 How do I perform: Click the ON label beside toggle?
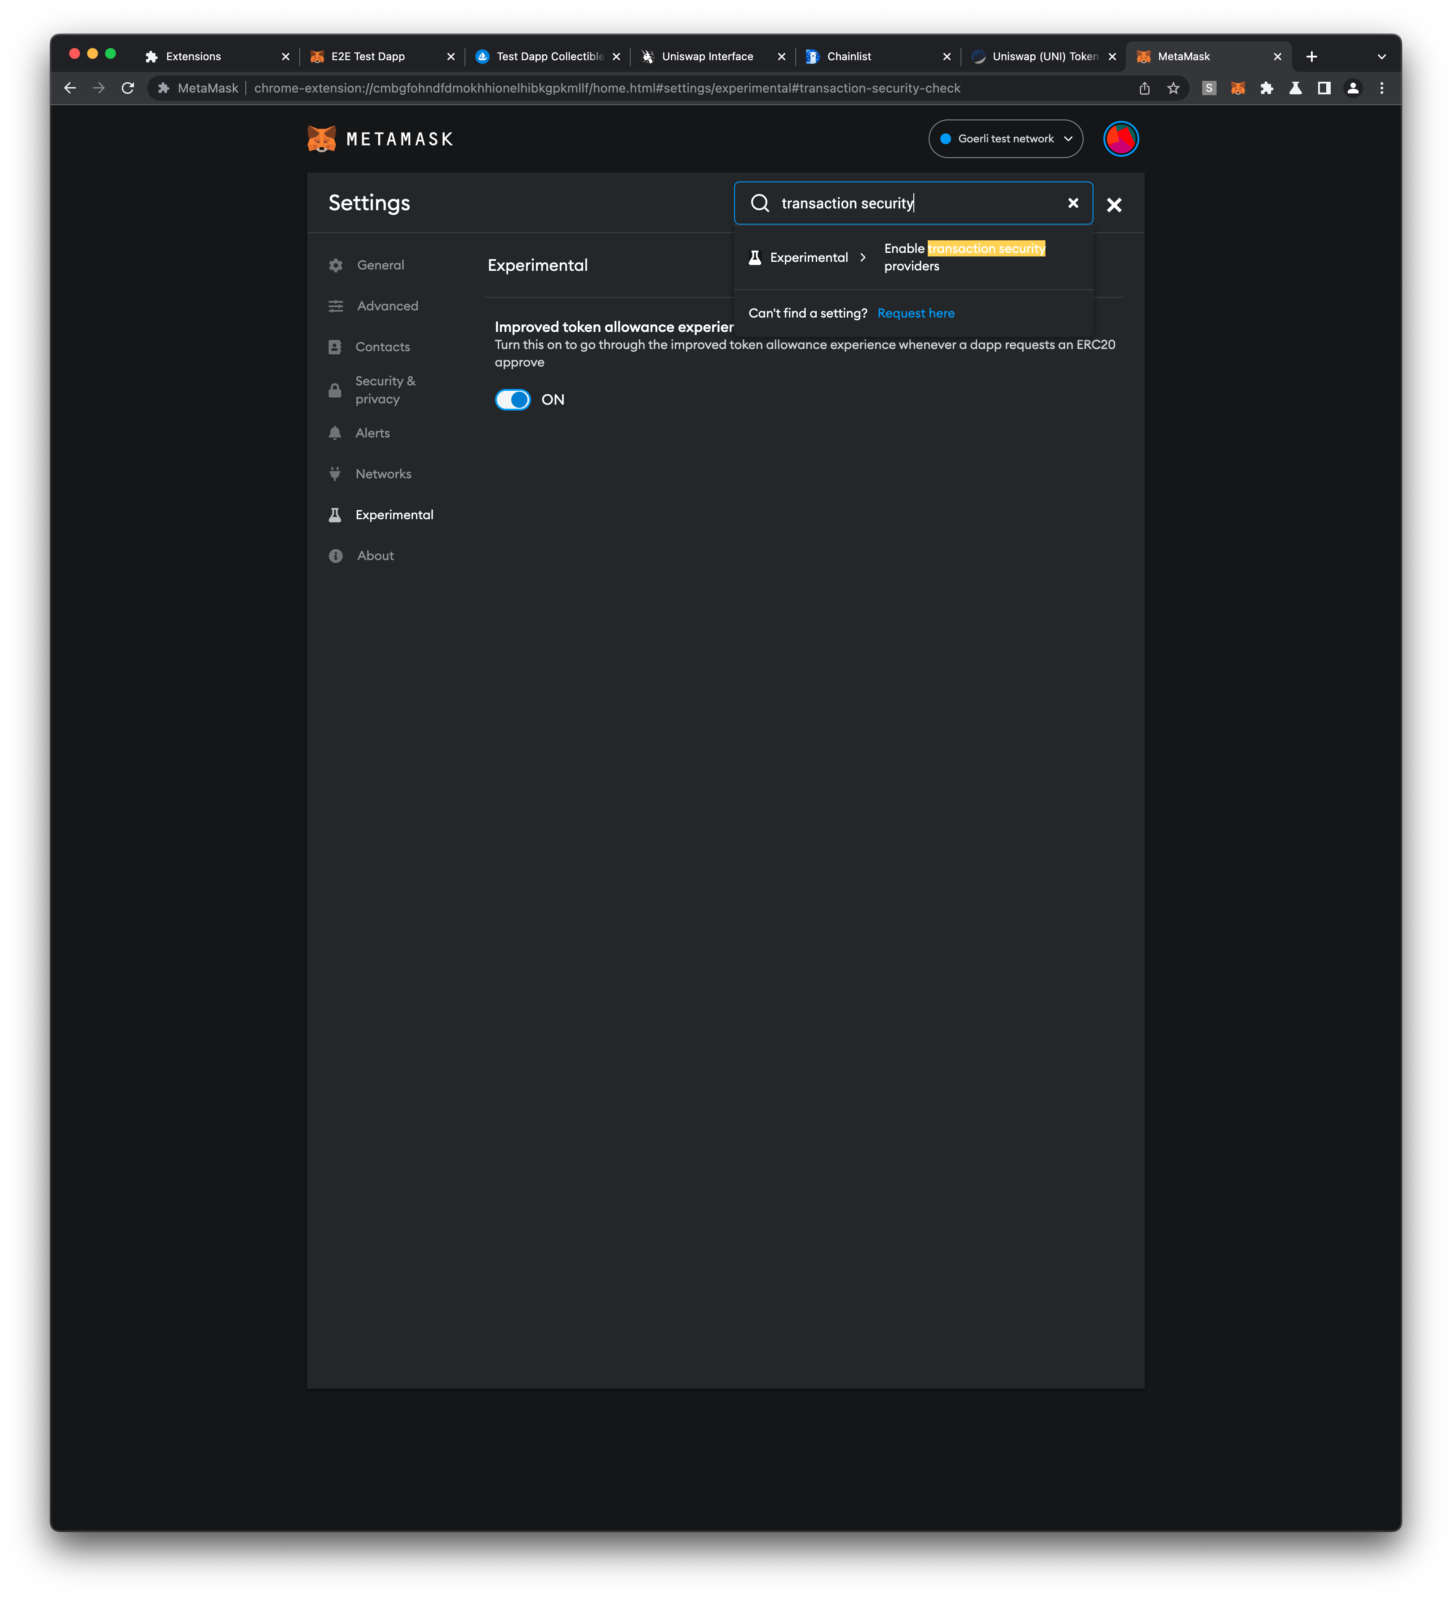pos(553,400)
